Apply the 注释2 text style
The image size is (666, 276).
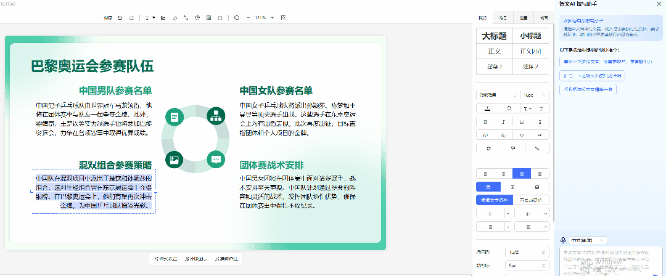coord(530,67)
